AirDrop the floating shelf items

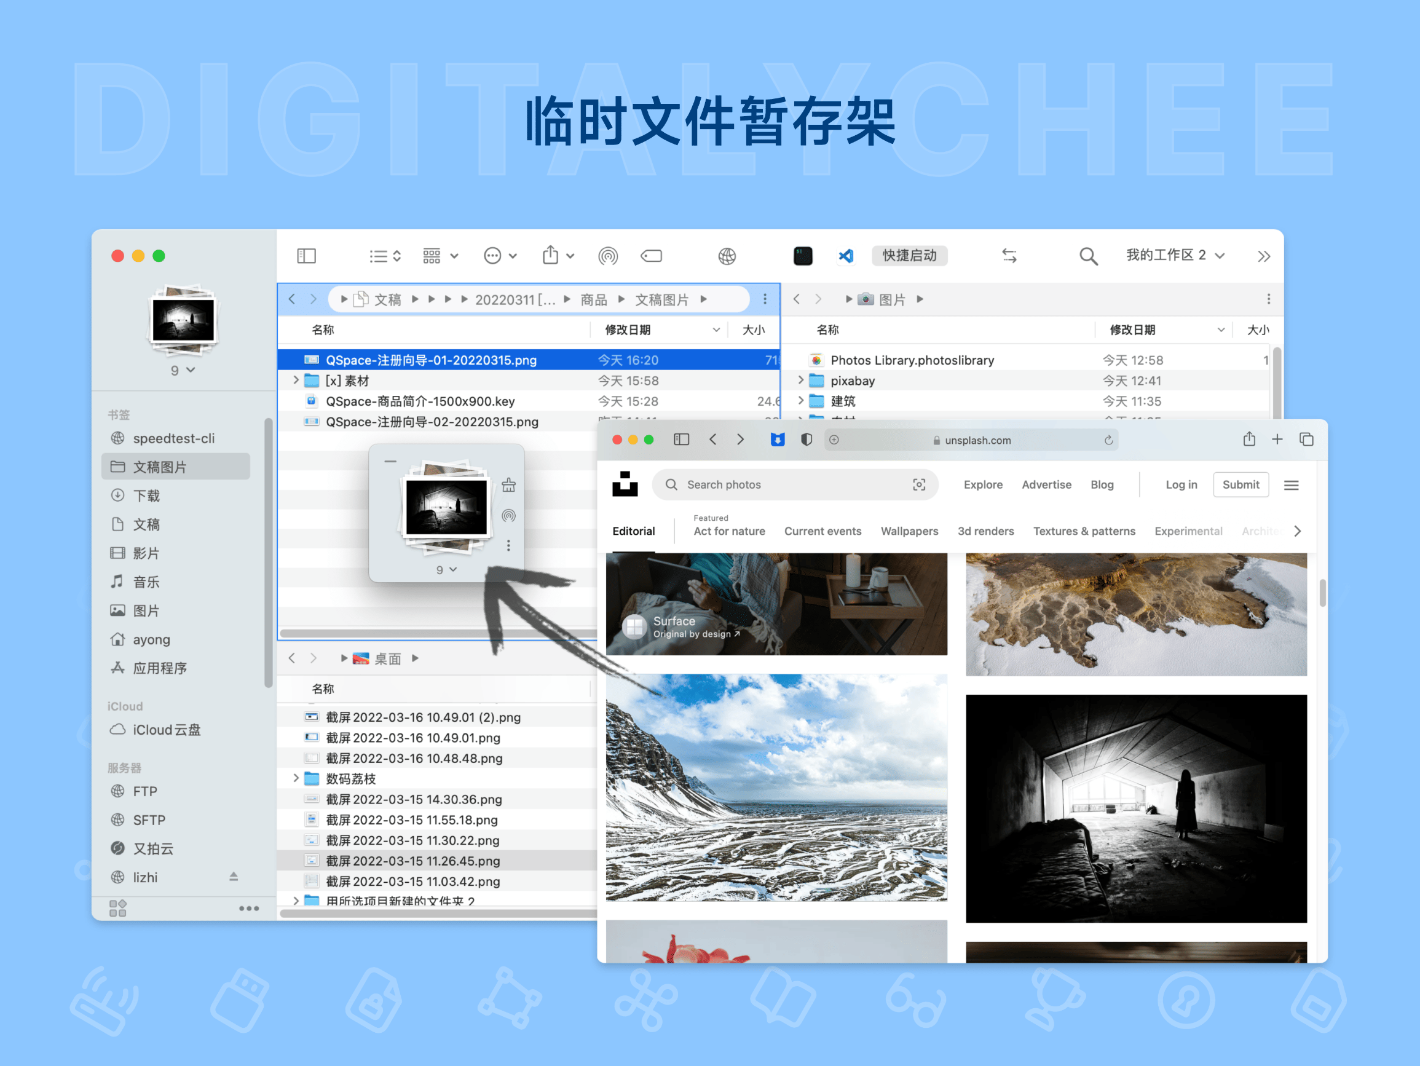(x=508, y=516)
